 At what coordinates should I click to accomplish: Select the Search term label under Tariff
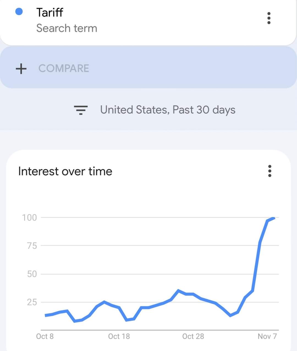tap(67, 28)
